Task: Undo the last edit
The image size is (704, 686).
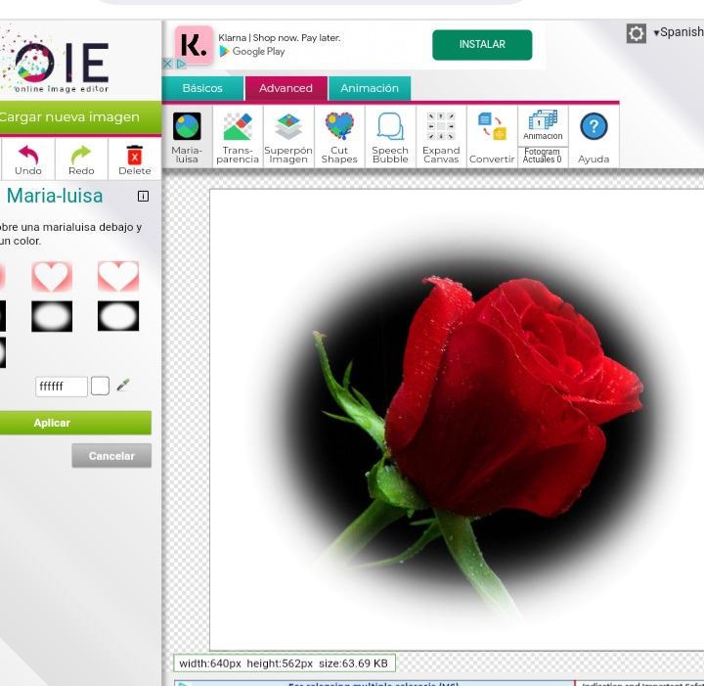Action: tap(28, 158)
